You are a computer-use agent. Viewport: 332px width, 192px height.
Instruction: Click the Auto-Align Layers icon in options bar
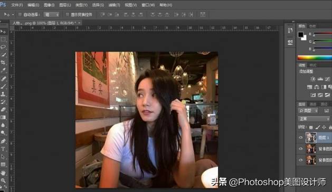click(x=203, y=14)
